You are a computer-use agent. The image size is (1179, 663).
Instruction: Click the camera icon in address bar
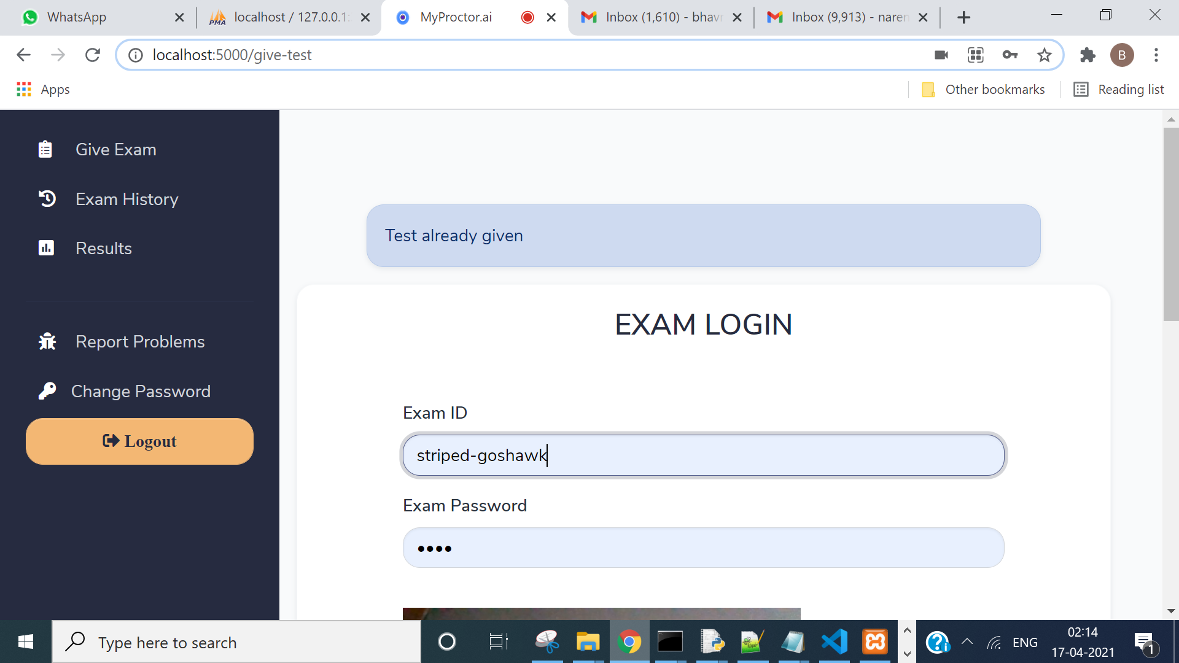click(941, 55)
